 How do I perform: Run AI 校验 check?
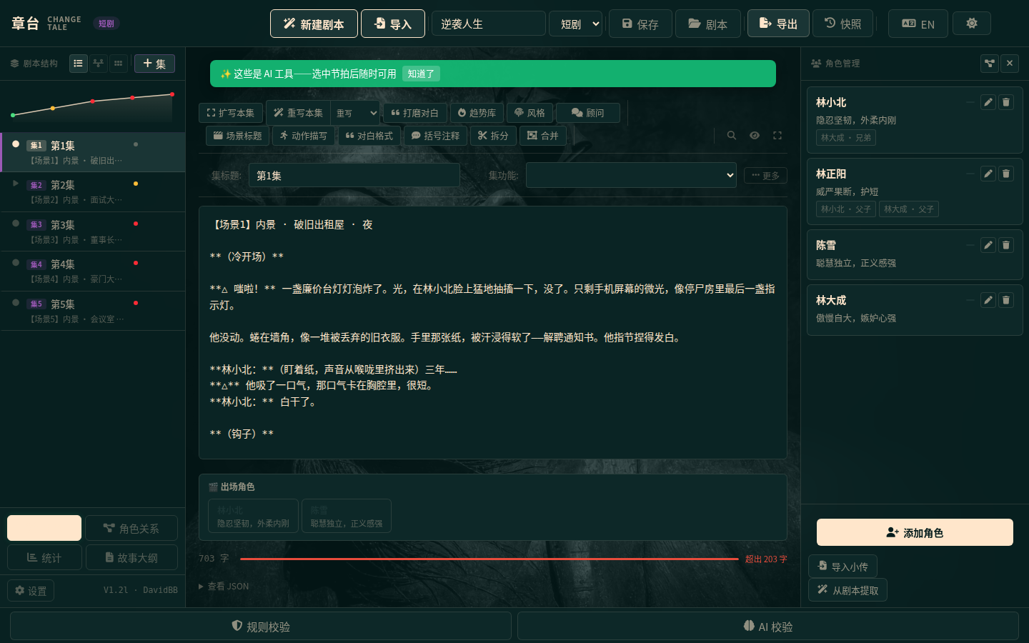(x=768, y=626)
